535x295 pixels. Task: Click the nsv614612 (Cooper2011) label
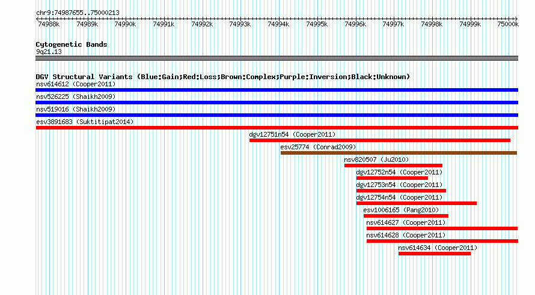(x=76, y=84)
